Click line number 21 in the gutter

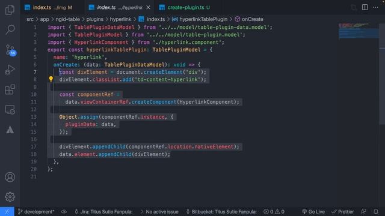coord(34,176)
